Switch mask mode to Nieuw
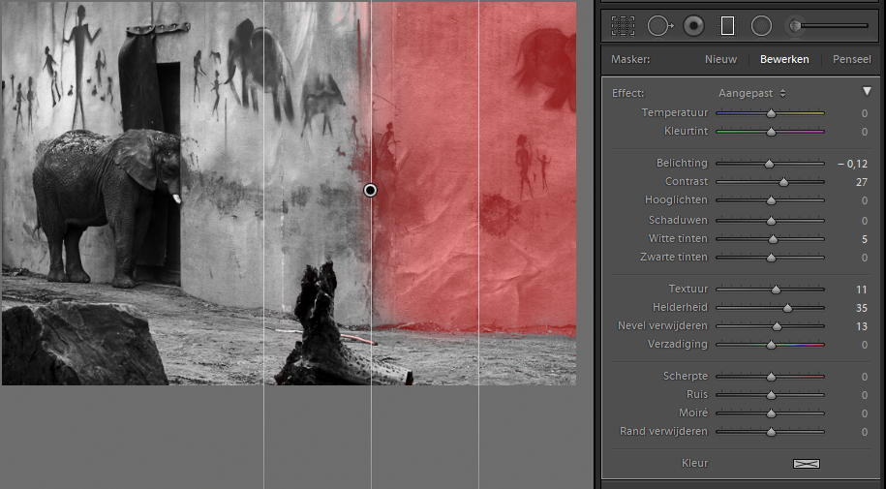Image resolution: width=886 pixels, height=489 pixels. [720, 59]
